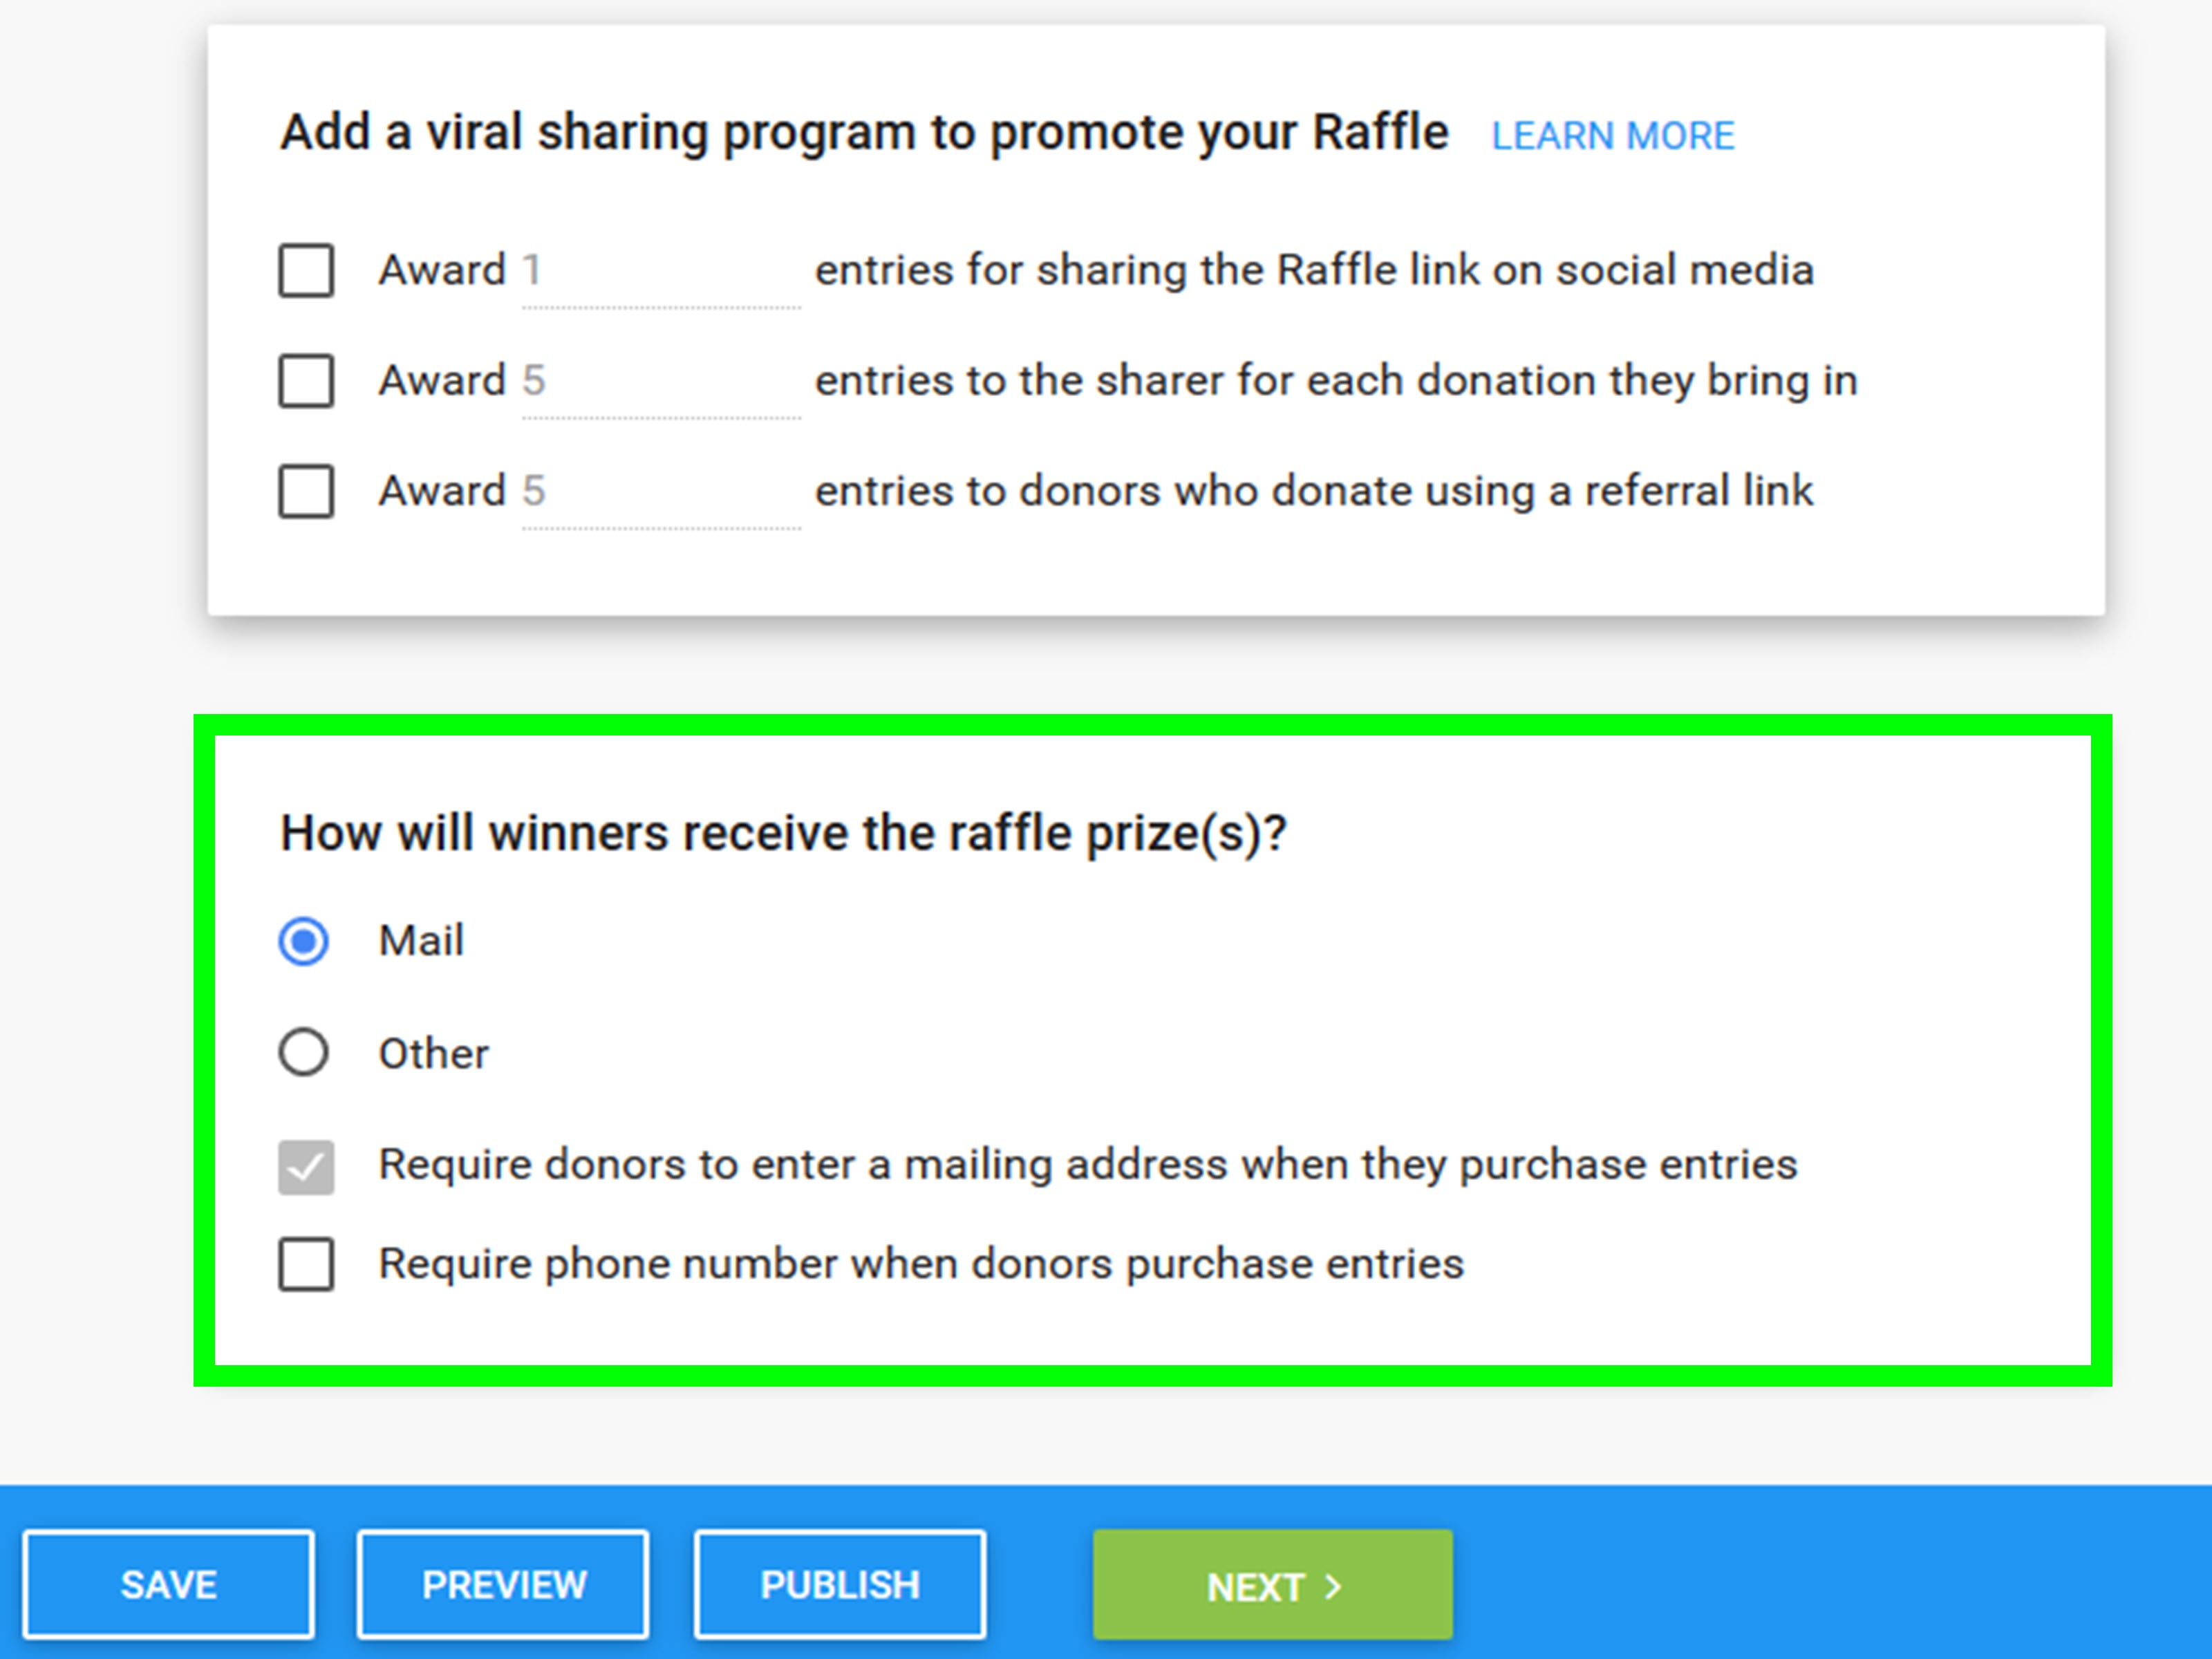Enable award for sharing the Raffle link
Viewport: 2212px width, 1659px height.
[x=306, y=270]
